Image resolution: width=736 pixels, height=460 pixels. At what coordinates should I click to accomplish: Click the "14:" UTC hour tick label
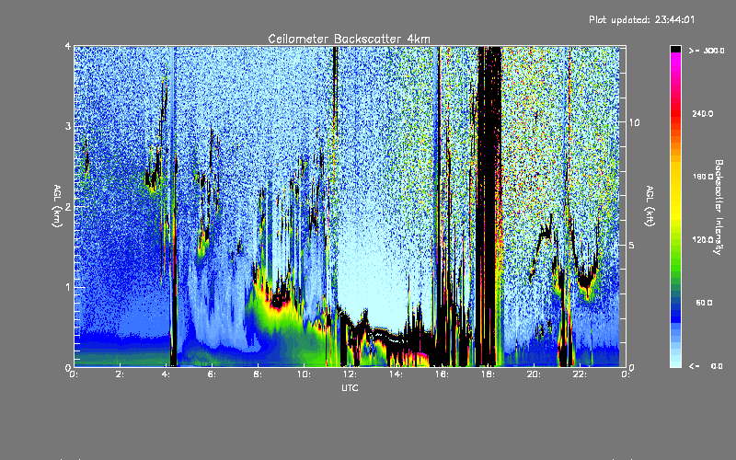[x=396, y=374]
